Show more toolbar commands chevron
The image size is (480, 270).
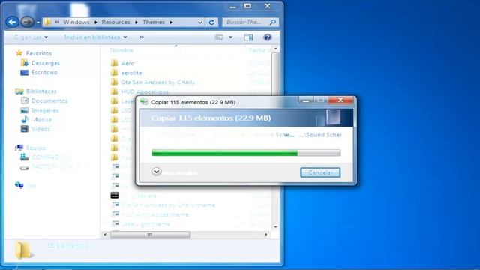coord(142,37)
